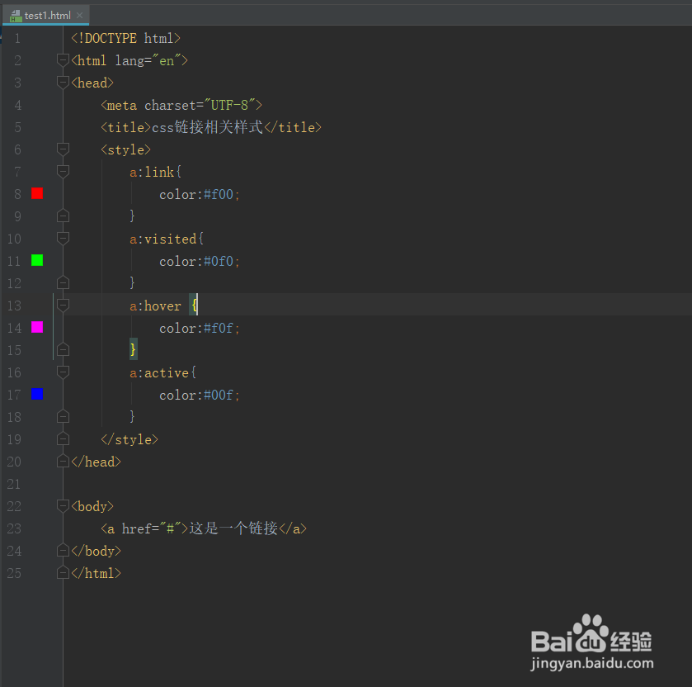
Task: Collapse the head tag fold on line 3
Action: click(64, 83)
